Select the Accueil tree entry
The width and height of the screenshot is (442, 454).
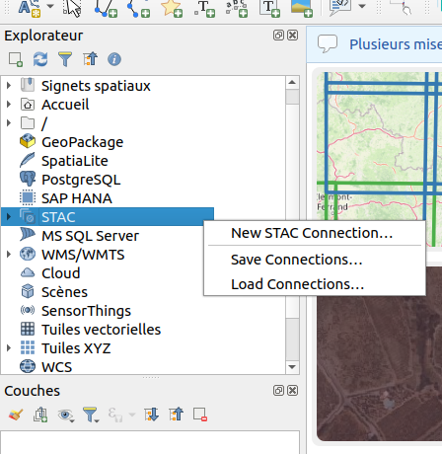[x=65, y=105]
